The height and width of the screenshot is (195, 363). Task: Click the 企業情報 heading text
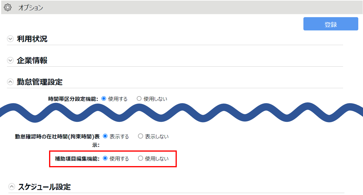point(32,60)
